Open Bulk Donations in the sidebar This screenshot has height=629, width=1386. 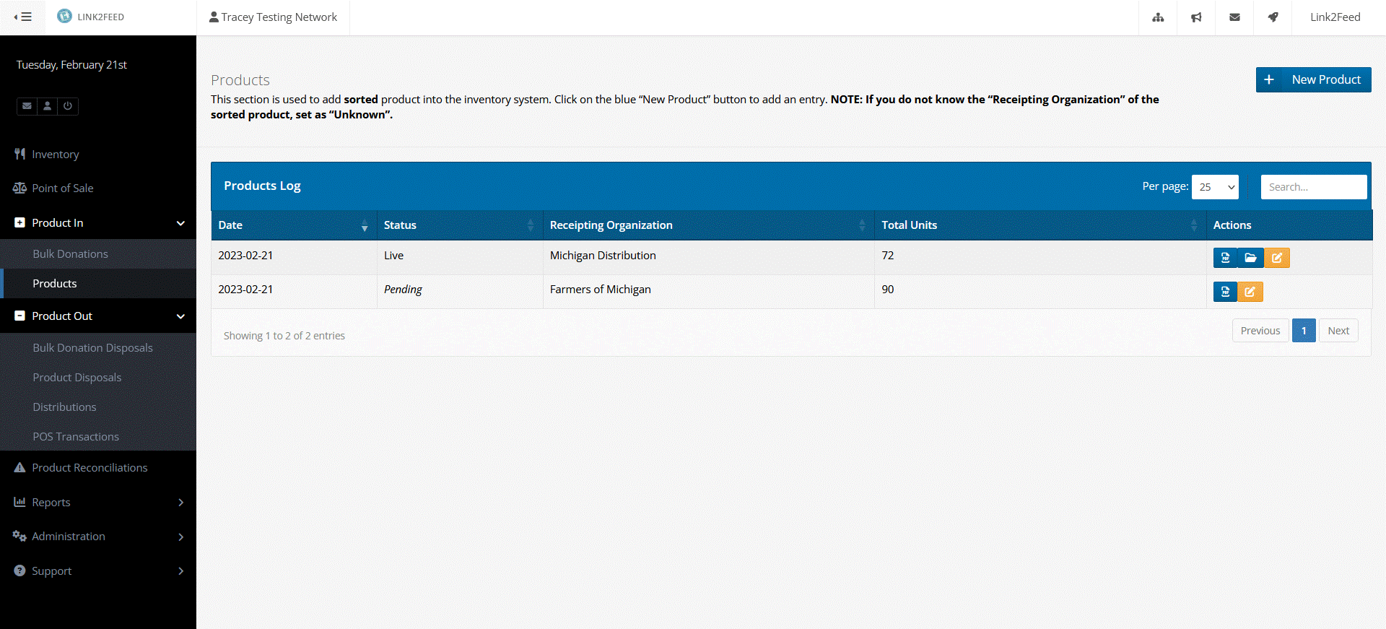click(x=71, y=254)
